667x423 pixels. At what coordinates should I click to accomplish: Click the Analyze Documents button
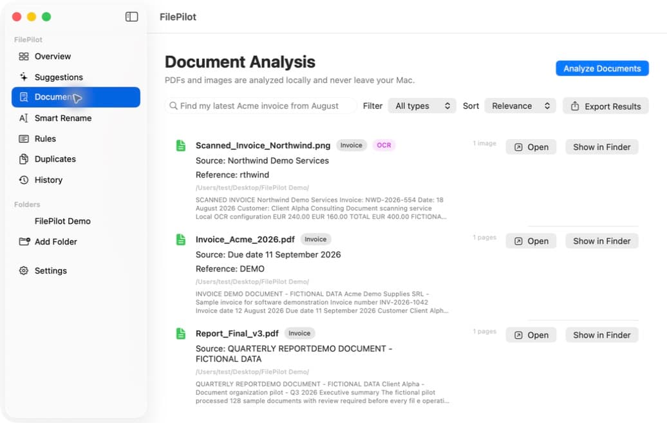[602, 68]
